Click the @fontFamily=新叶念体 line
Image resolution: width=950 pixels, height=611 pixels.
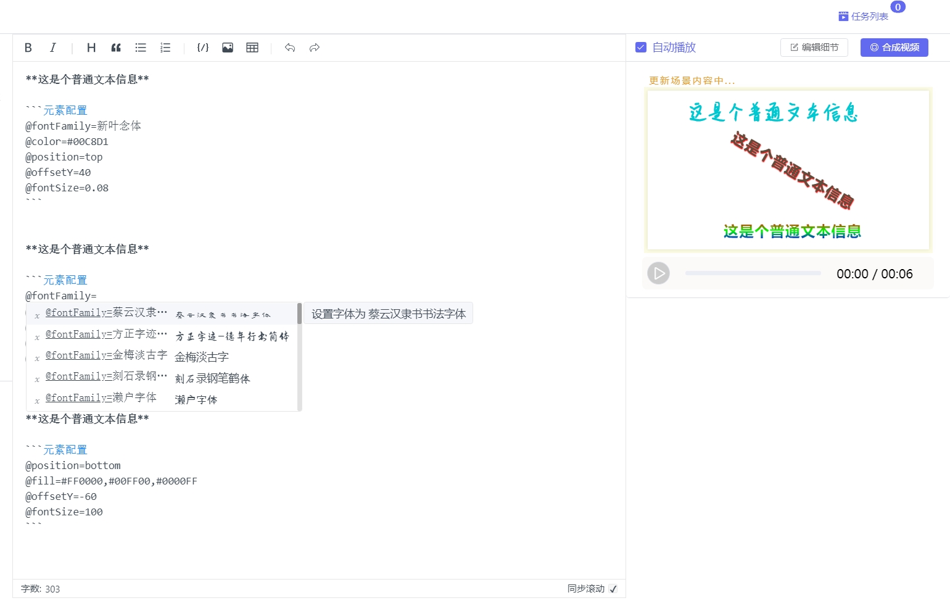tap(83, 126)
